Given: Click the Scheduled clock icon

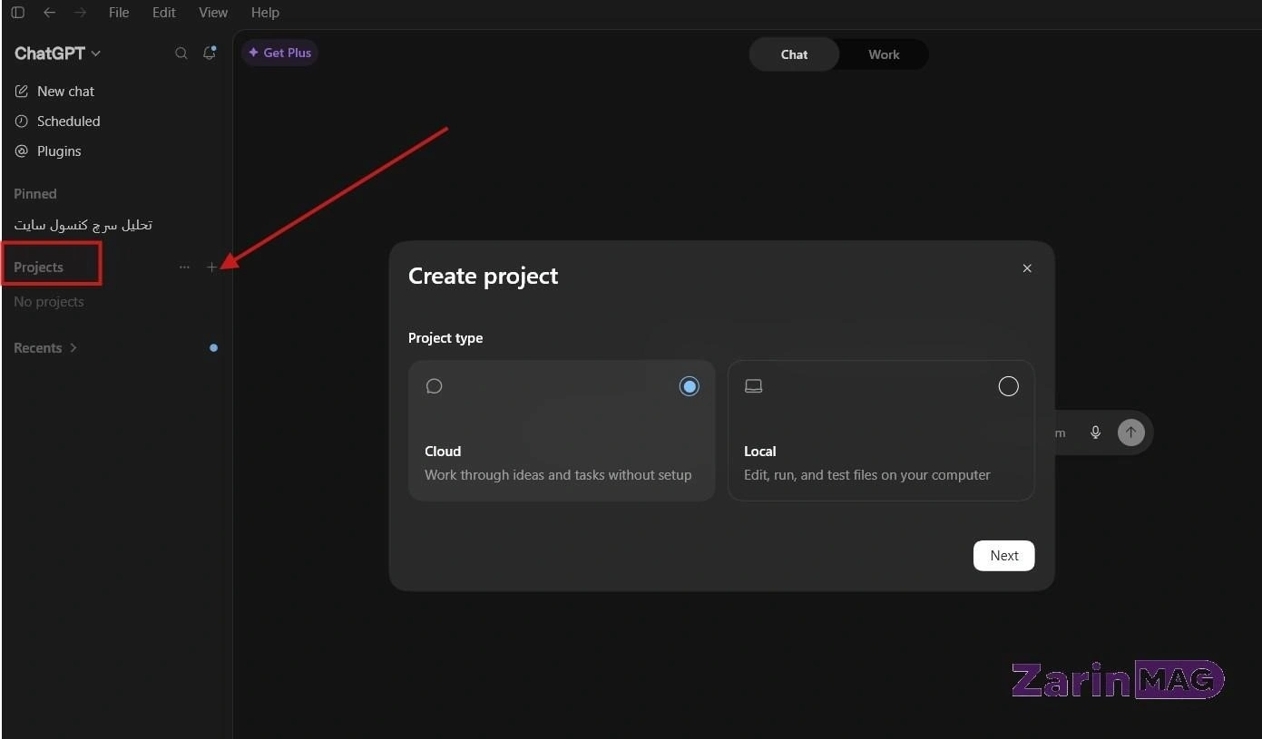Looking at the screenshot, I should click(x=22, y=122).
